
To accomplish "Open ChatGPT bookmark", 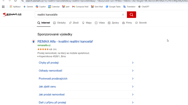I will coord(144,7).
